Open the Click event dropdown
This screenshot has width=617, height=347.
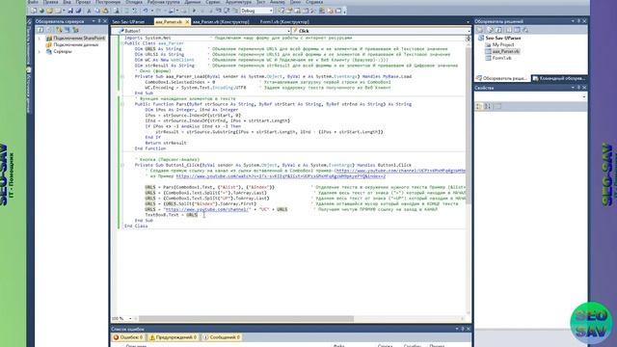[x=469, y=31]
